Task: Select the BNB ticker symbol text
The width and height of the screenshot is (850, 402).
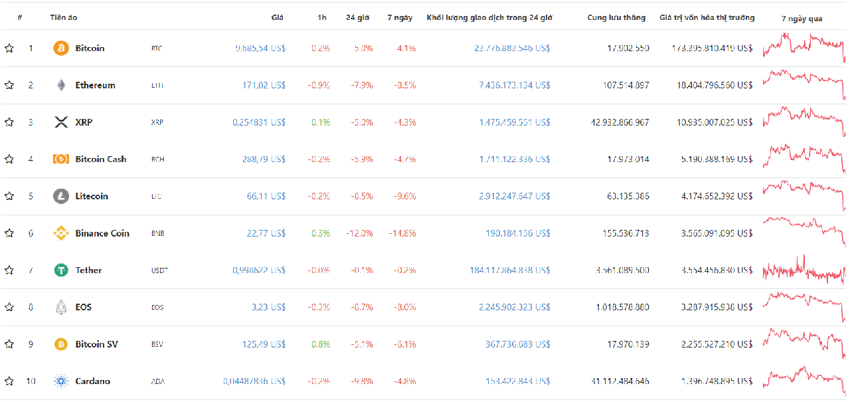Action: pos(158,234)
